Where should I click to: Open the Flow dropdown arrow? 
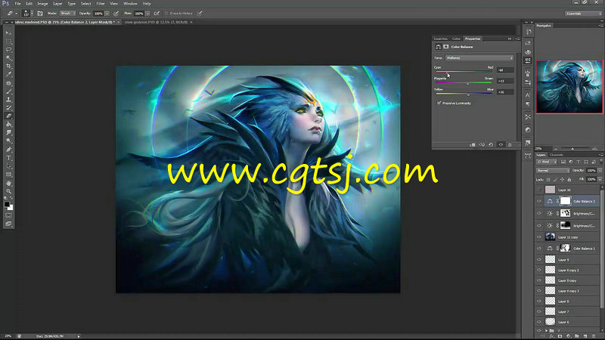pyautogui.click(x=147, y=13)
